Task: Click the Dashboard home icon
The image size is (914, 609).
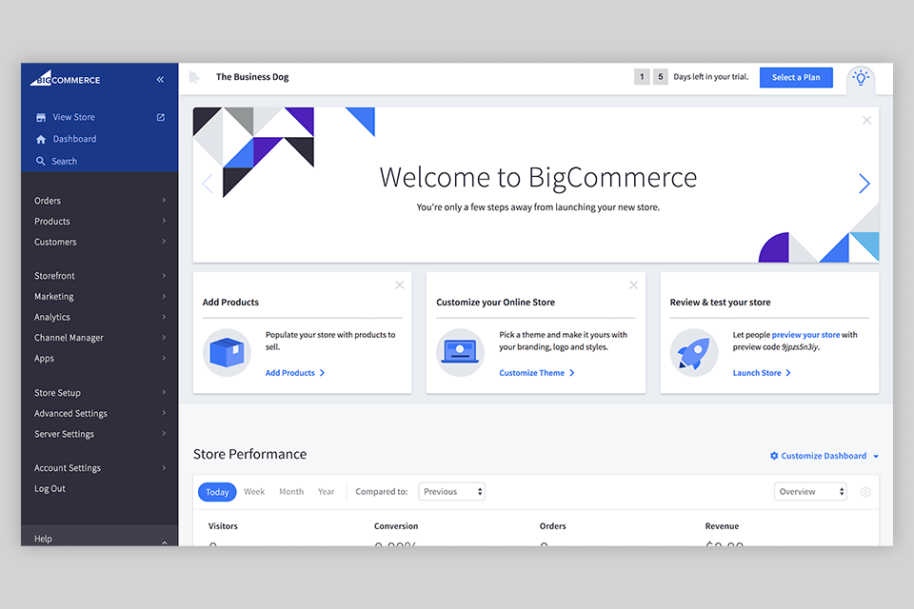Action: 41,139
